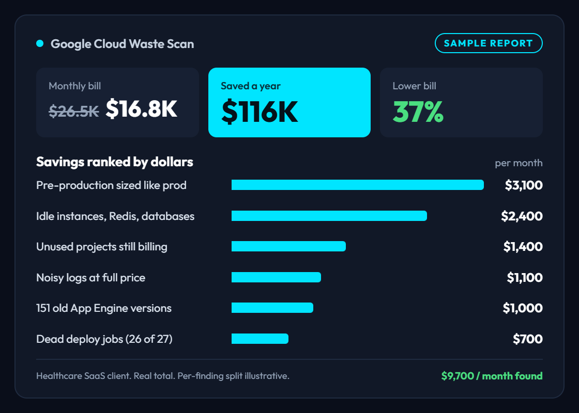Click the Pre-production sized like prod bar

(357, 185)
